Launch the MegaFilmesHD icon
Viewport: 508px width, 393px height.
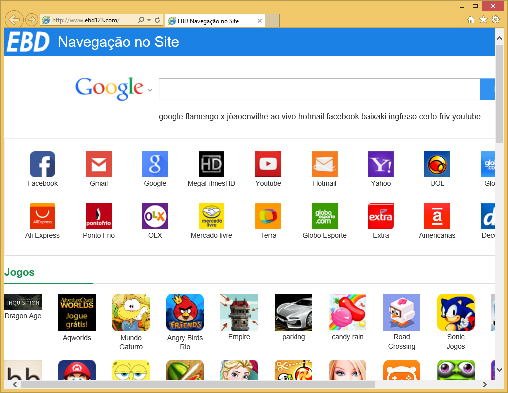211,164
